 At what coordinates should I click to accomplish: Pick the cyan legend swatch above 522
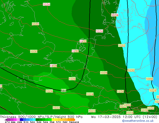click(34, 120)
